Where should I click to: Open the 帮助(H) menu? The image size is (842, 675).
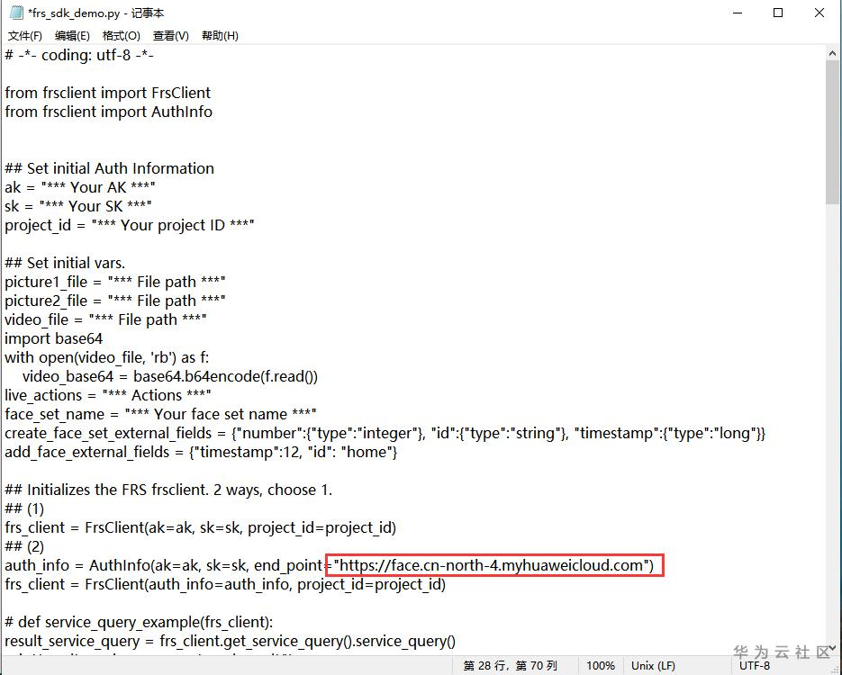coord(220,36)
